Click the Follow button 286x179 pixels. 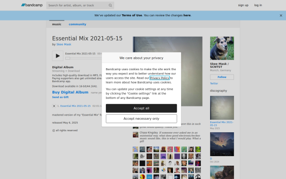coord(222,77)
